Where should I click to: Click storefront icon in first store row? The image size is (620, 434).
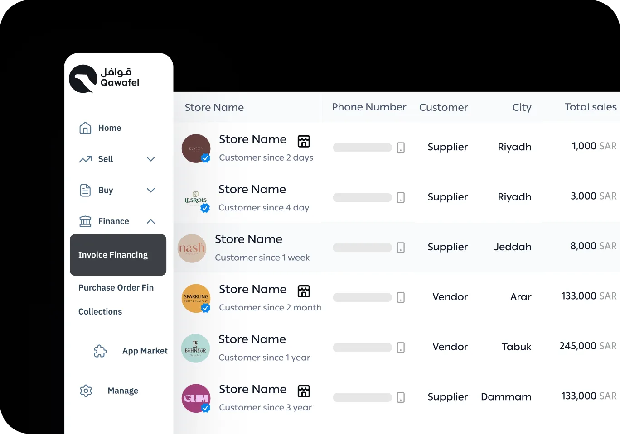[304, 141]
